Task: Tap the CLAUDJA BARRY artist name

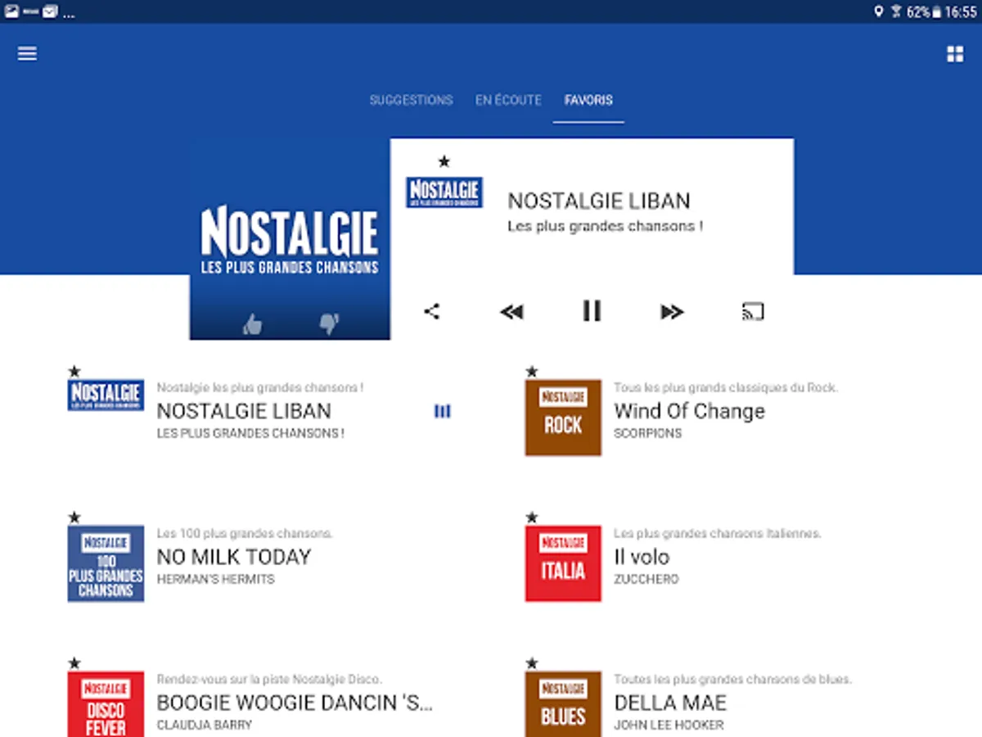Action: pos(205,725)
